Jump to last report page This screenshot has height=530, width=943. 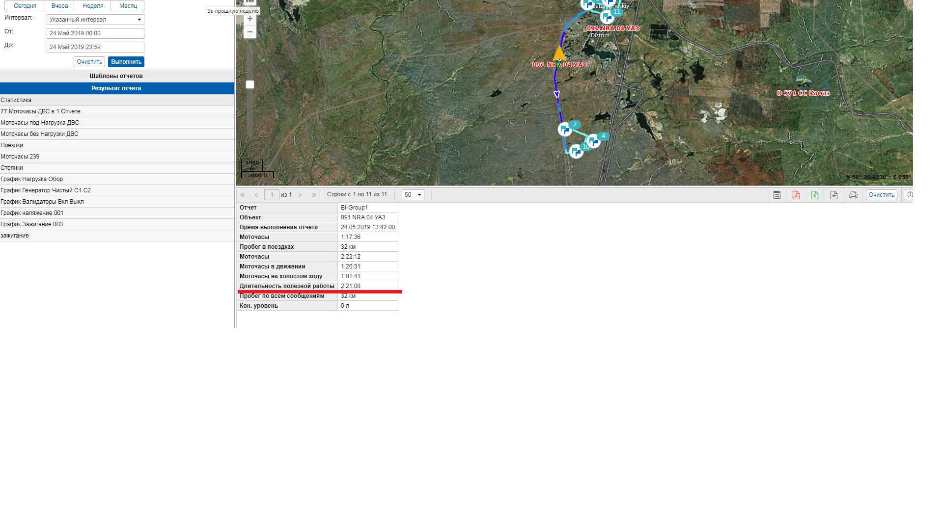click(x=314, y=195)
